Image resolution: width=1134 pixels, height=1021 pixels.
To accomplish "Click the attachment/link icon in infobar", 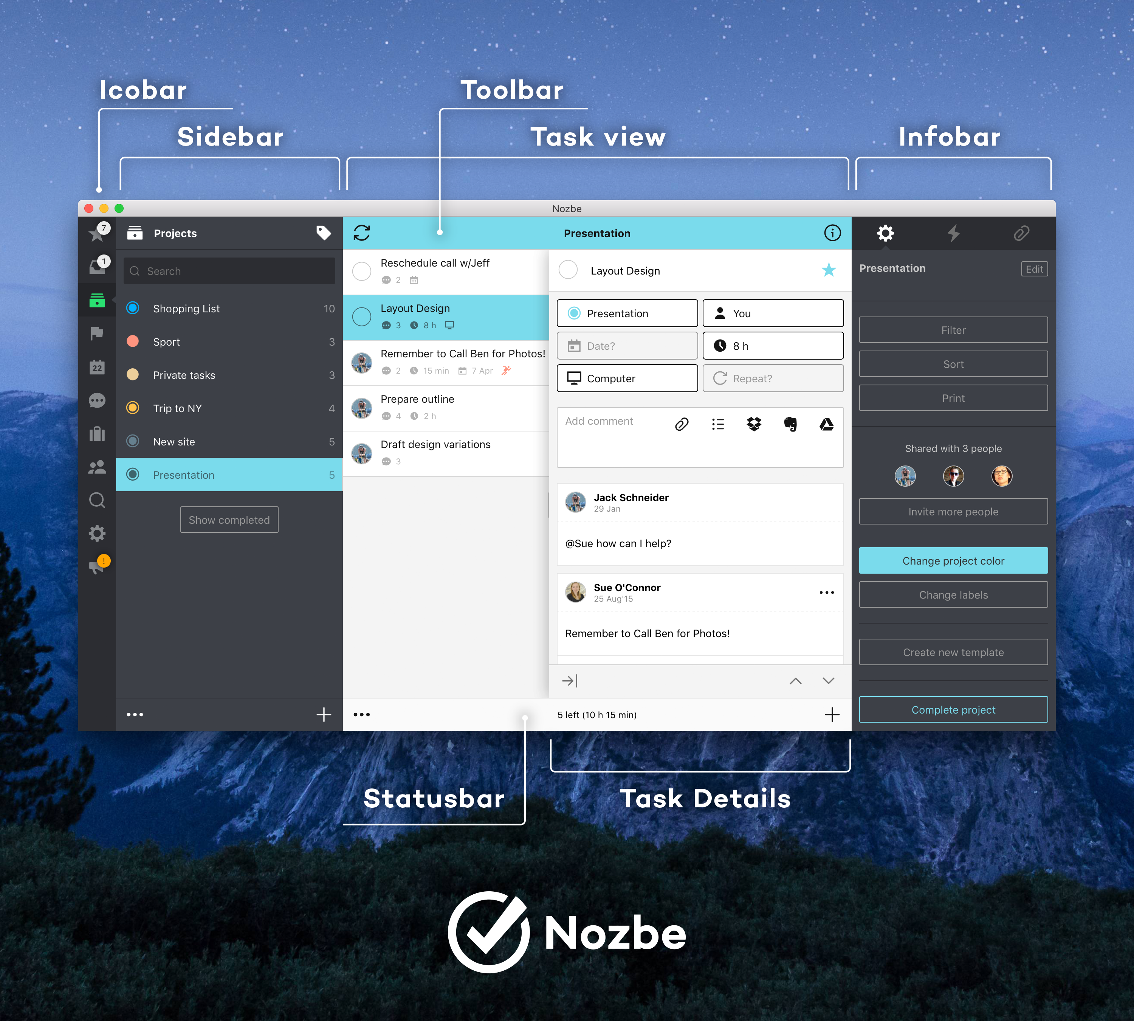I will point(1022,234).
